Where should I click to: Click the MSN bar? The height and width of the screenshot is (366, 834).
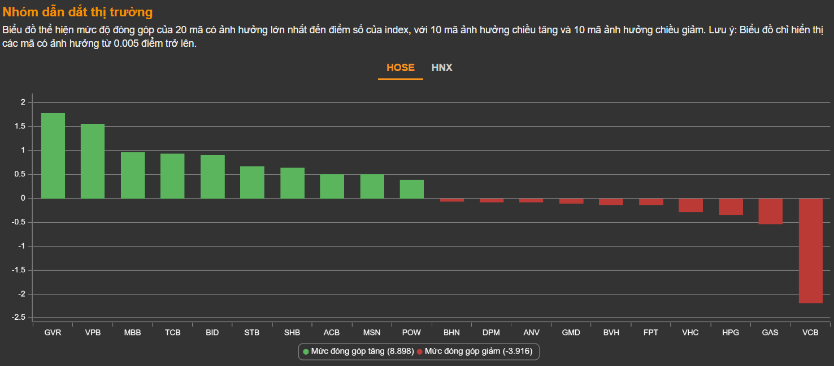(x=372, y=186)
